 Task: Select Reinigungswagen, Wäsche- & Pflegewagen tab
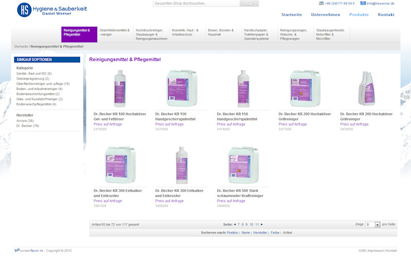296,34
